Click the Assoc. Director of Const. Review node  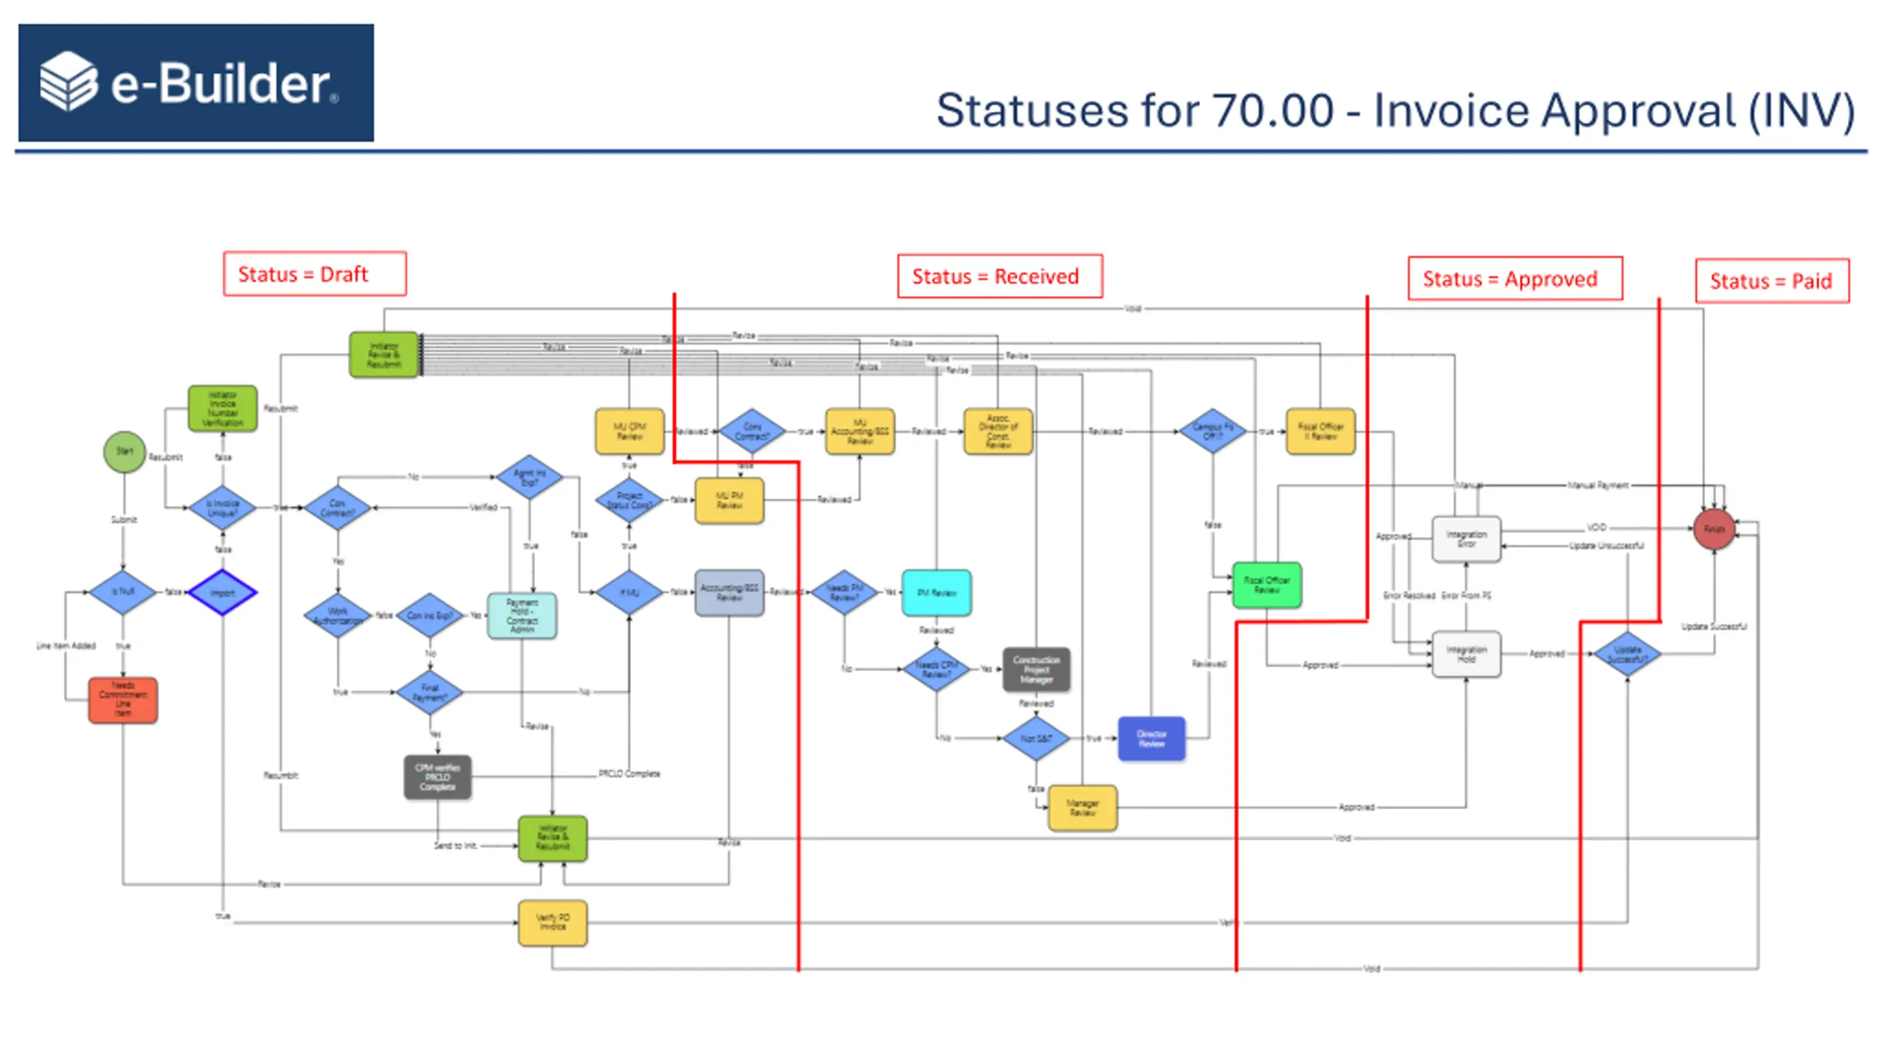click(x=998, y=431)
